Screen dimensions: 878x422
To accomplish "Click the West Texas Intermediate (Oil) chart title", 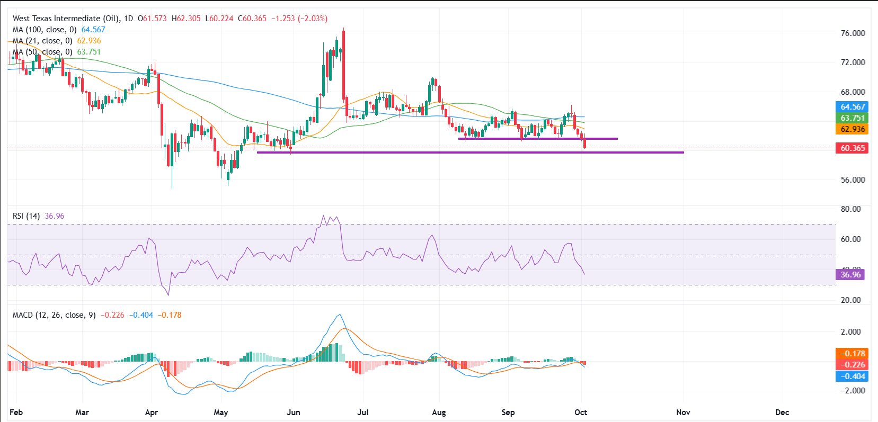I will [x=66, y=19].
